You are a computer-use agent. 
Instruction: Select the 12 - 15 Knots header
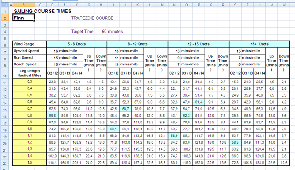click(199, 44)
